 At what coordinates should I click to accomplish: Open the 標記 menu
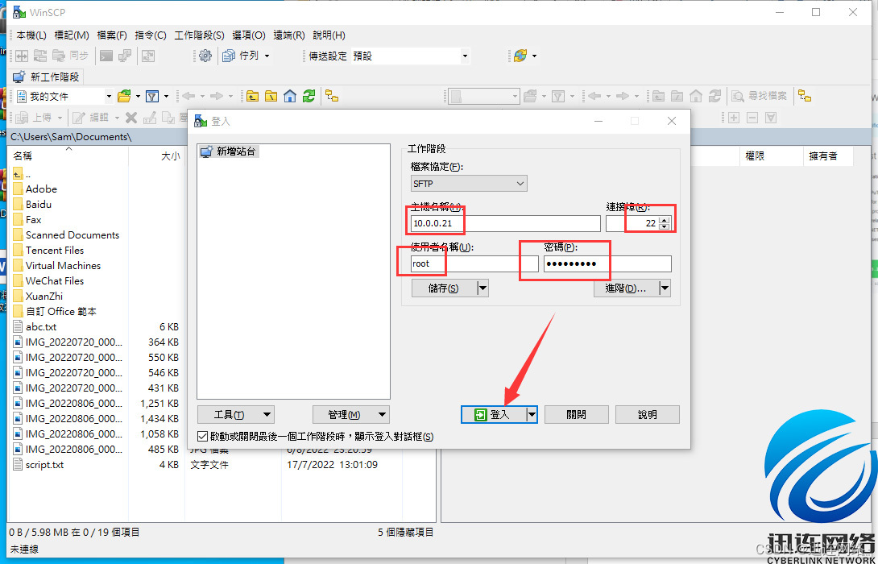pyautogui.click(x=72, y=35)
